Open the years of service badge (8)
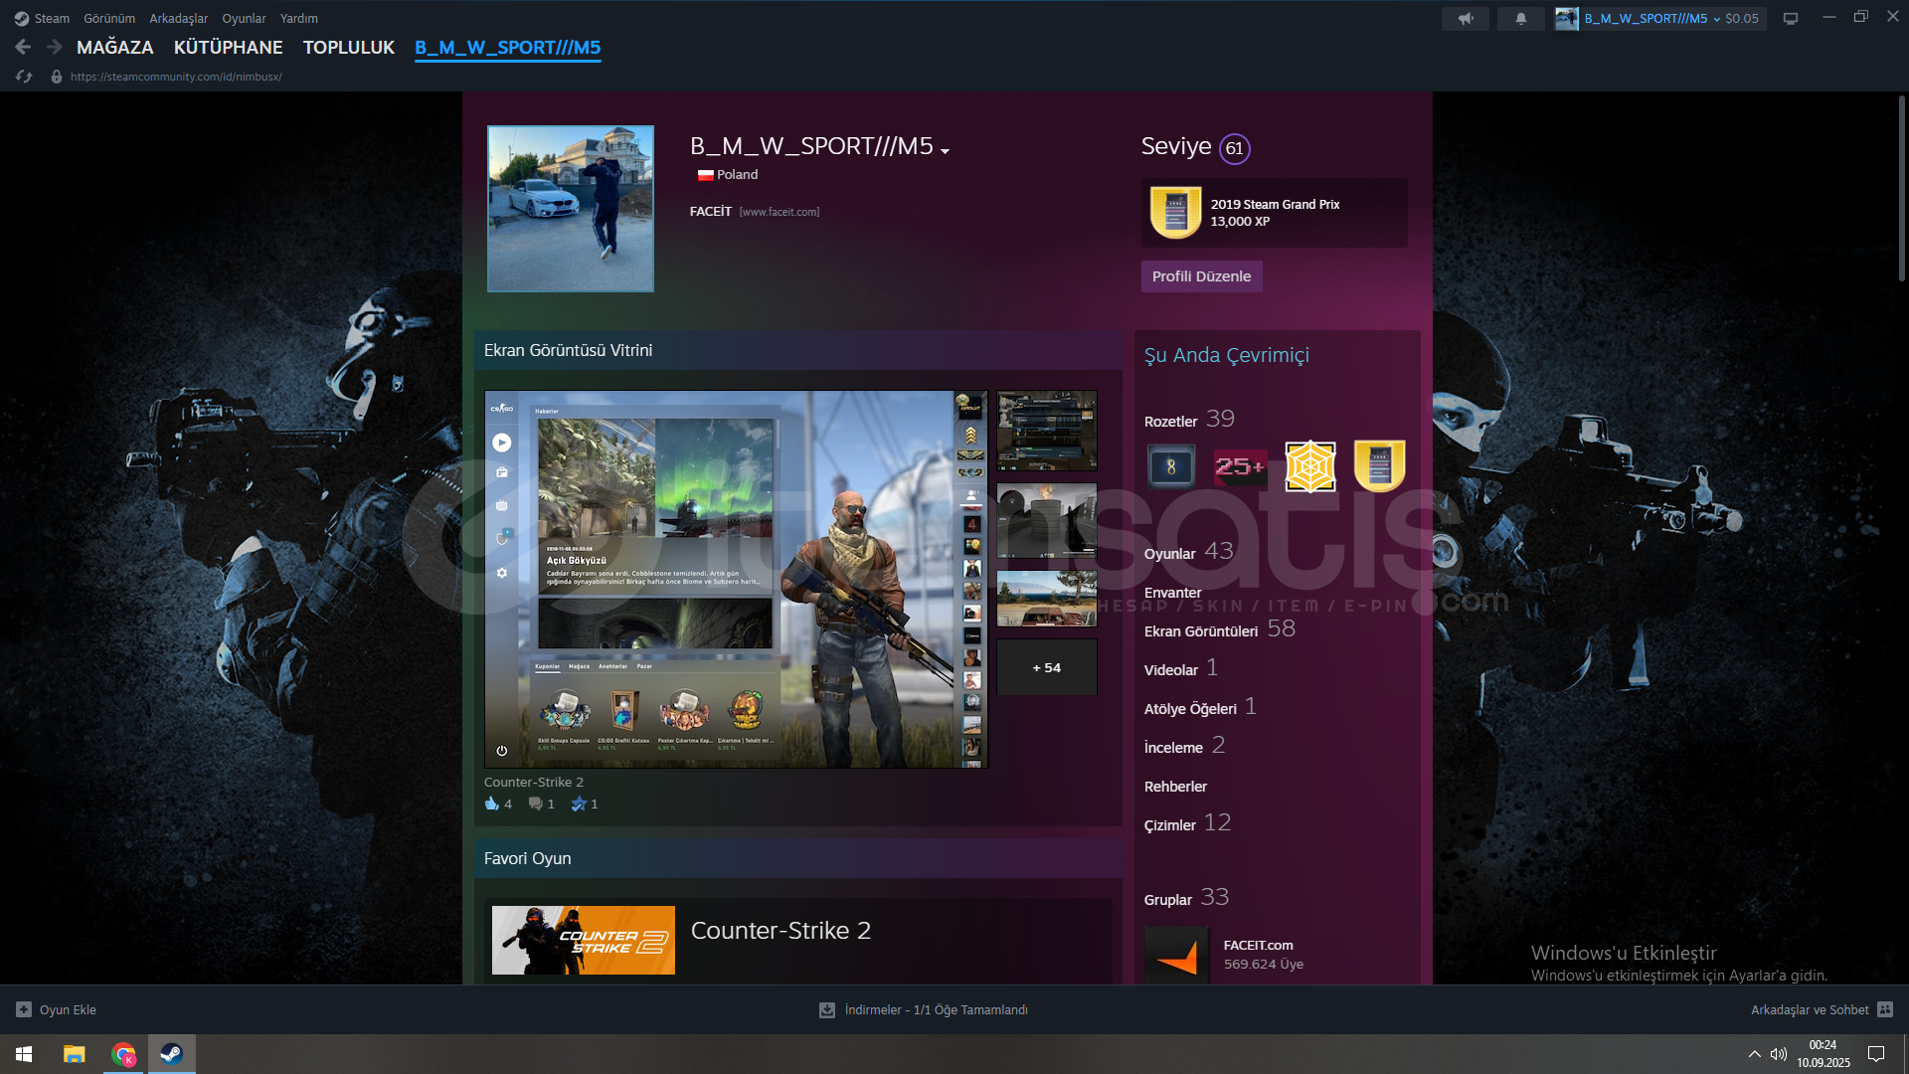 (1171, 466)
